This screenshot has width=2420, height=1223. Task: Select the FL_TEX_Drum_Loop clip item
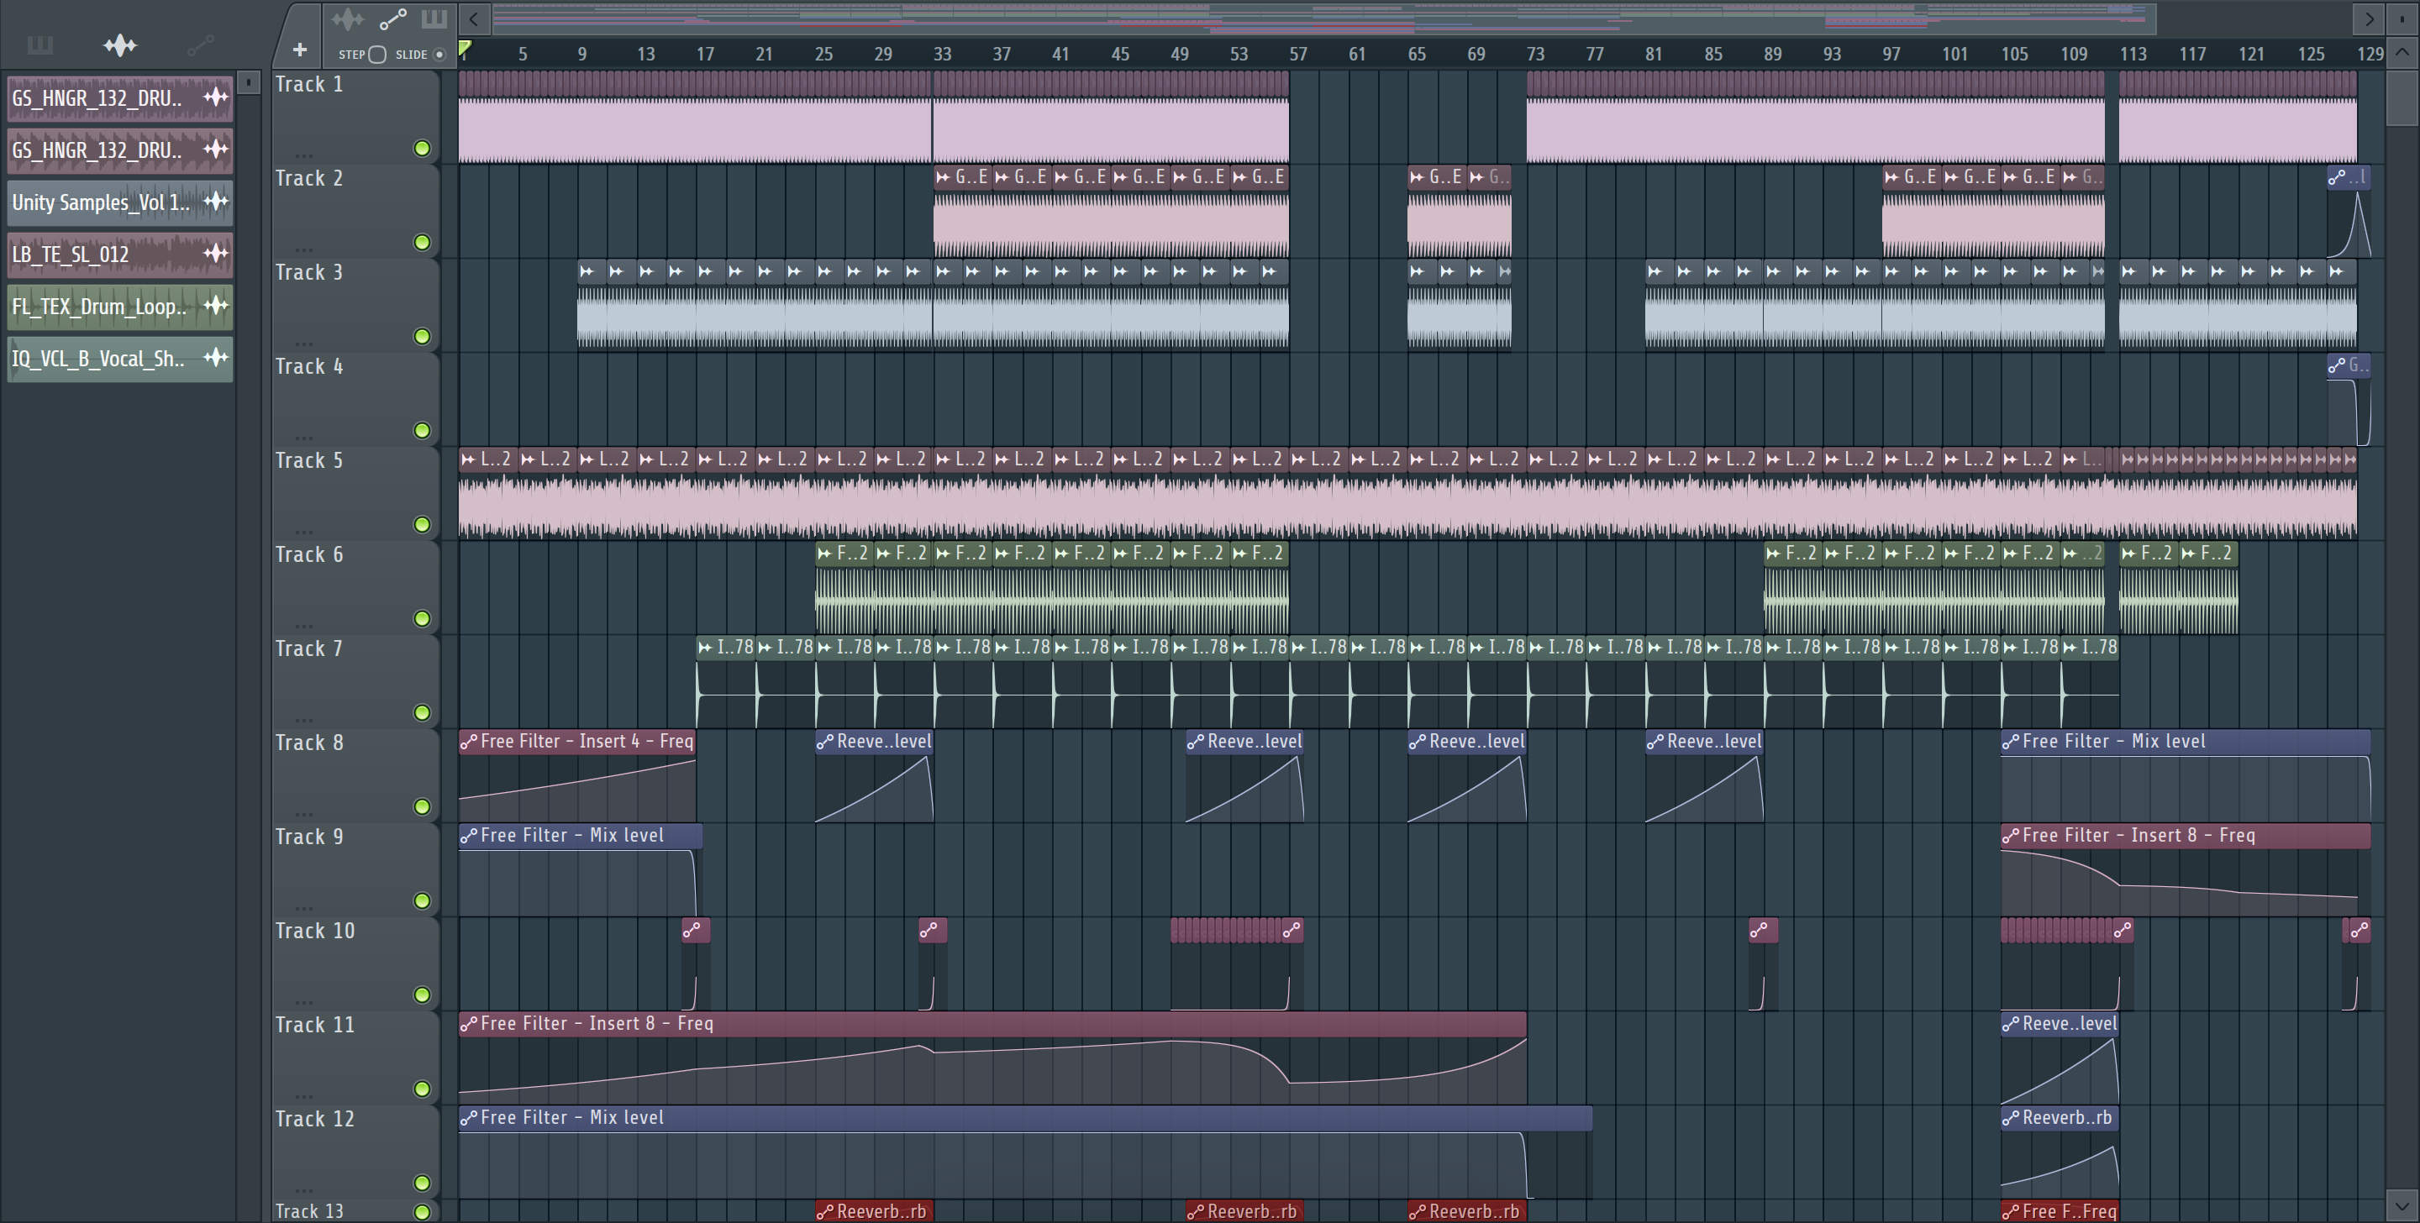pos(120,307)
